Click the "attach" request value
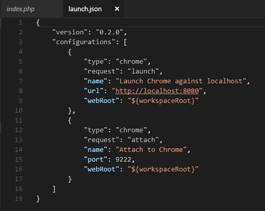Screen dimensions: 265x211 point(143,140)
